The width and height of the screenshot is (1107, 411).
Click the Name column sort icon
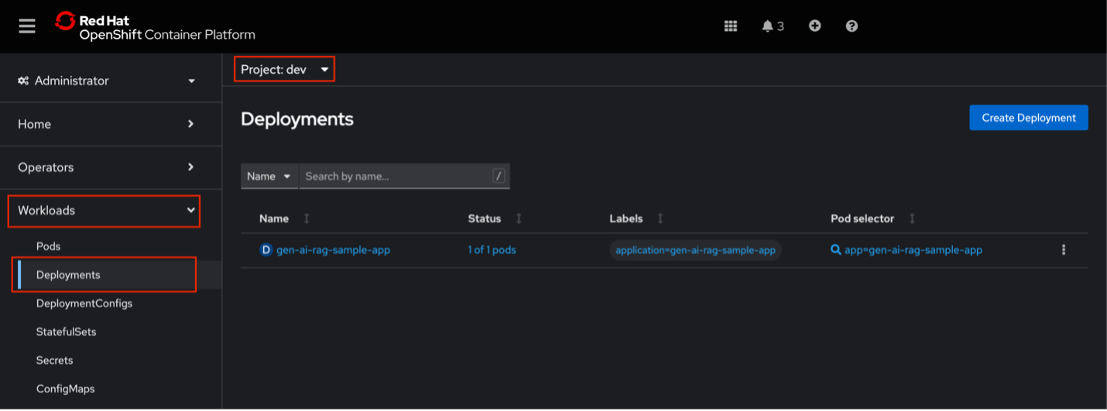click(307, 219)
